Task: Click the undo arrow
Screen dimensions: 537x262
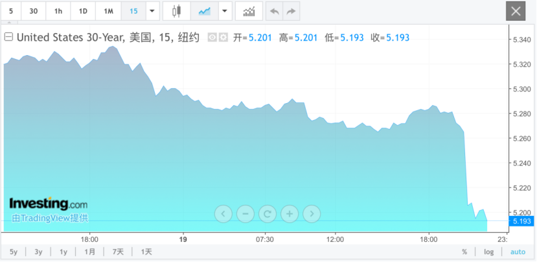Action: (274, 11)
